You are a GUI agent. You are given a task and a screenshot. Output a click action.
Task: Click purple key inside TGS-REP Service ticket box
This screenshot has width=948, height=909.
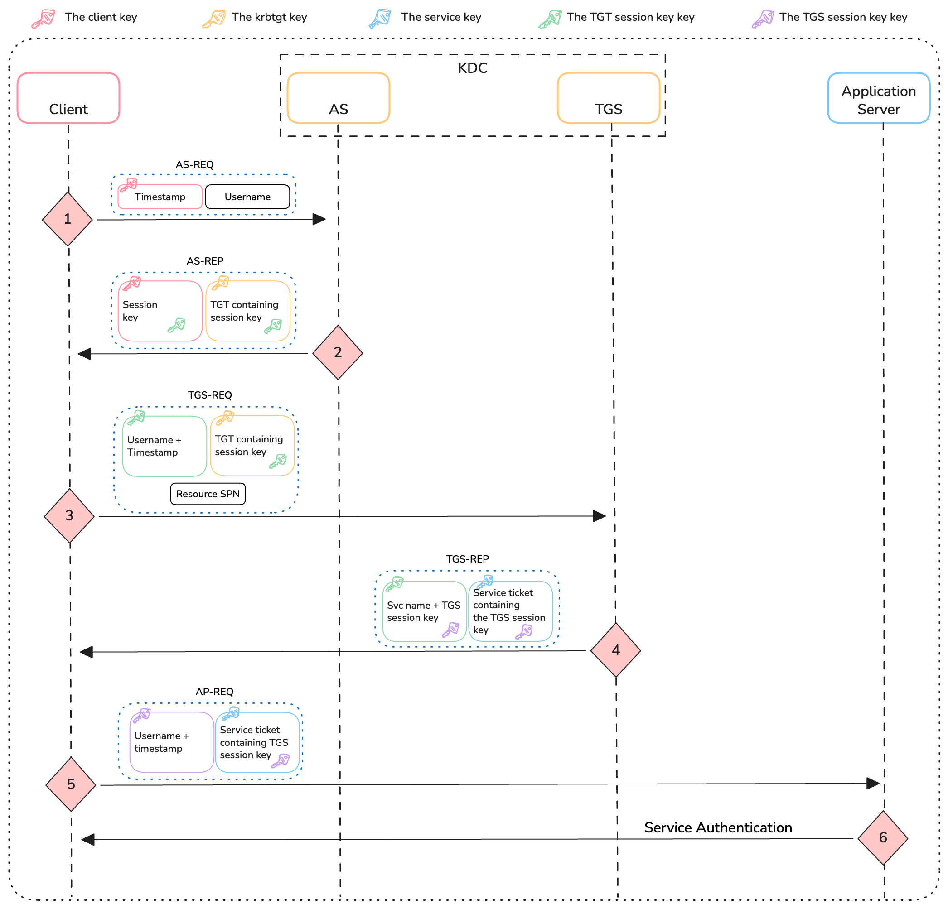[523, 631]
